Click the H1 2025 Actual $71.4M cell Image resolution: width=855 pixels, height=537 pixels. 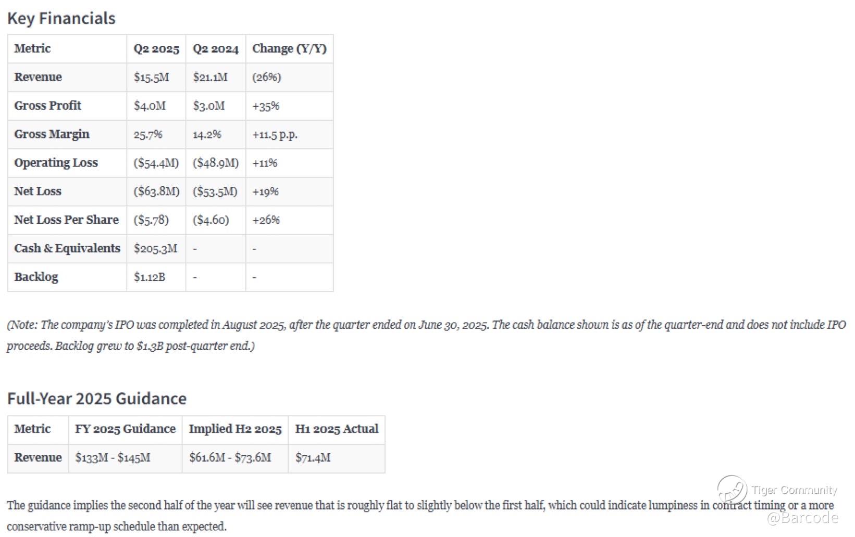[x=337, y=458]
